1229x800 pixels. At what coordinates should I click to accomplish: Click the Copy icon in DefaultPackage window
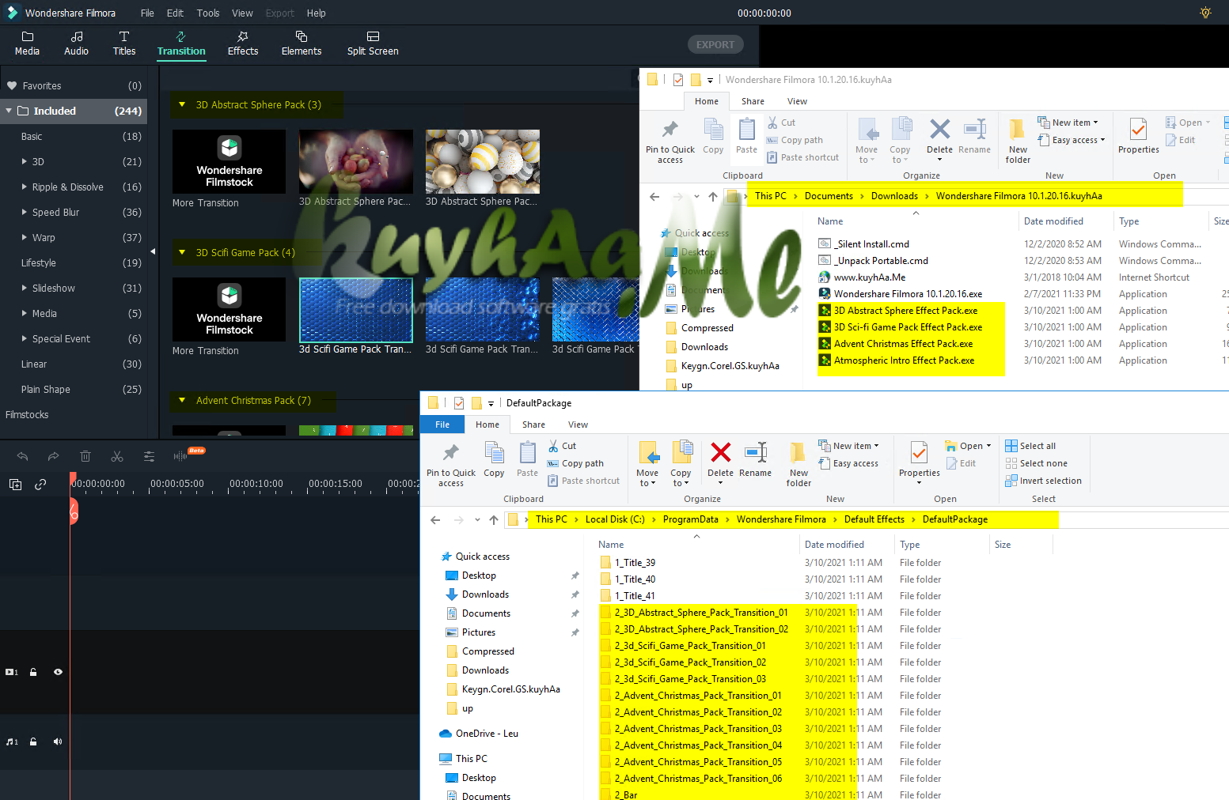494,459
